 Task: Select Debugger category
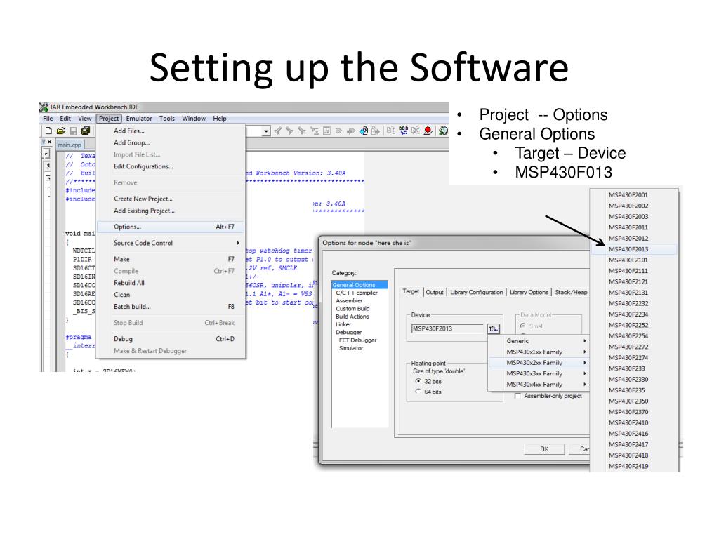[x=348, y=332]
